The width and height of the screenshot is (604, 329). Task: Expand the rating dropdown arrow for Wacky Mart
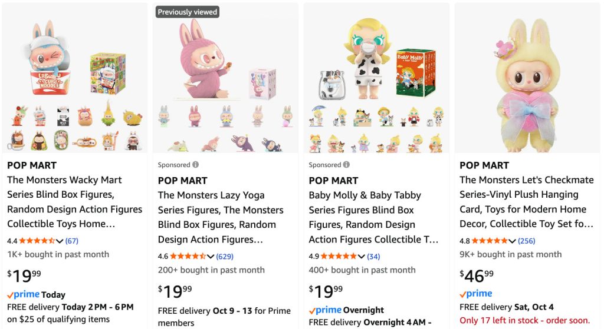click(x=60, y=241)
